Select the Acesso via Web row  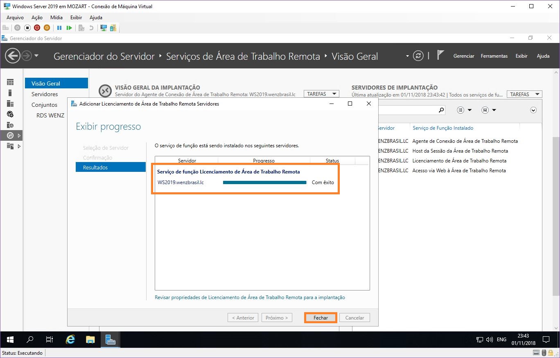coord(459,171)
